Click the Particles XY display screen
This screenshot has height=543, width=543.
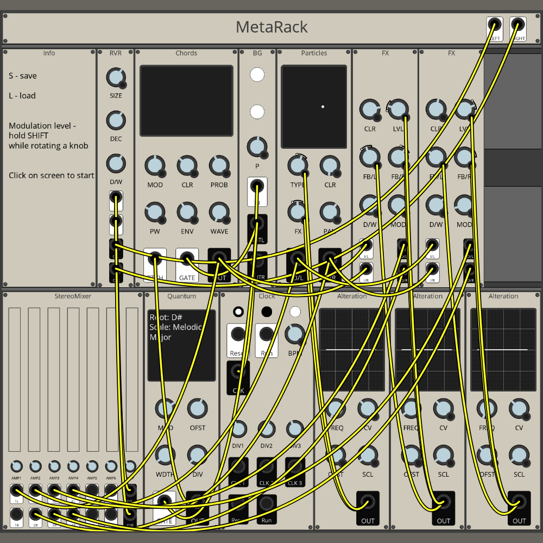tap(314, 107)
